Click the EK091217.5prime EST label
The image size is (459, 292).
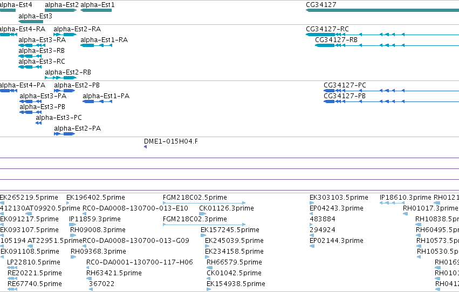point(29,219)
